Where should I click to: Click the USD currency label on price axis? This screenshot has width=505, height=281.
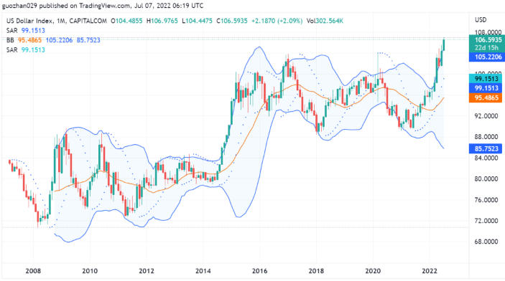tap(481, 20)
